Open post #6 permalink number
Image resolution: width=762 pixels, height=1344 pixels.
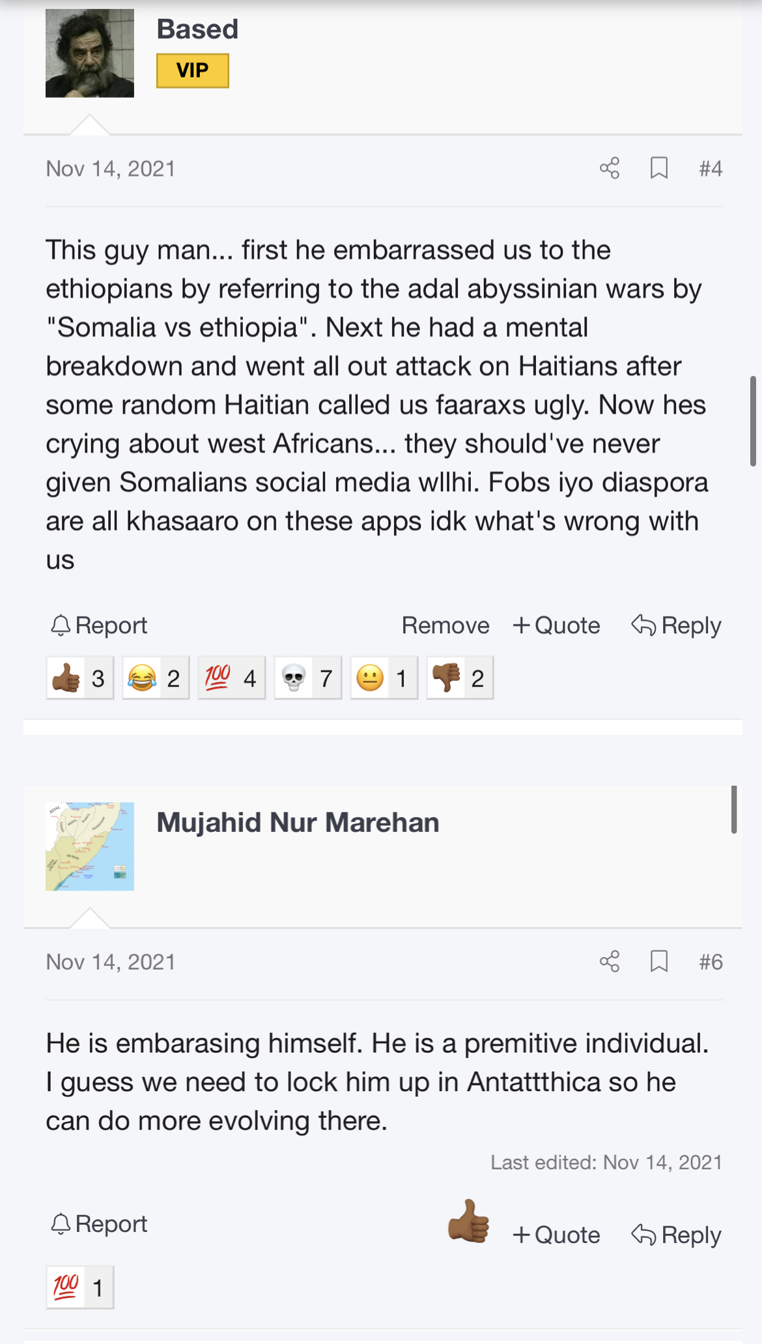(x=711, y=962)
